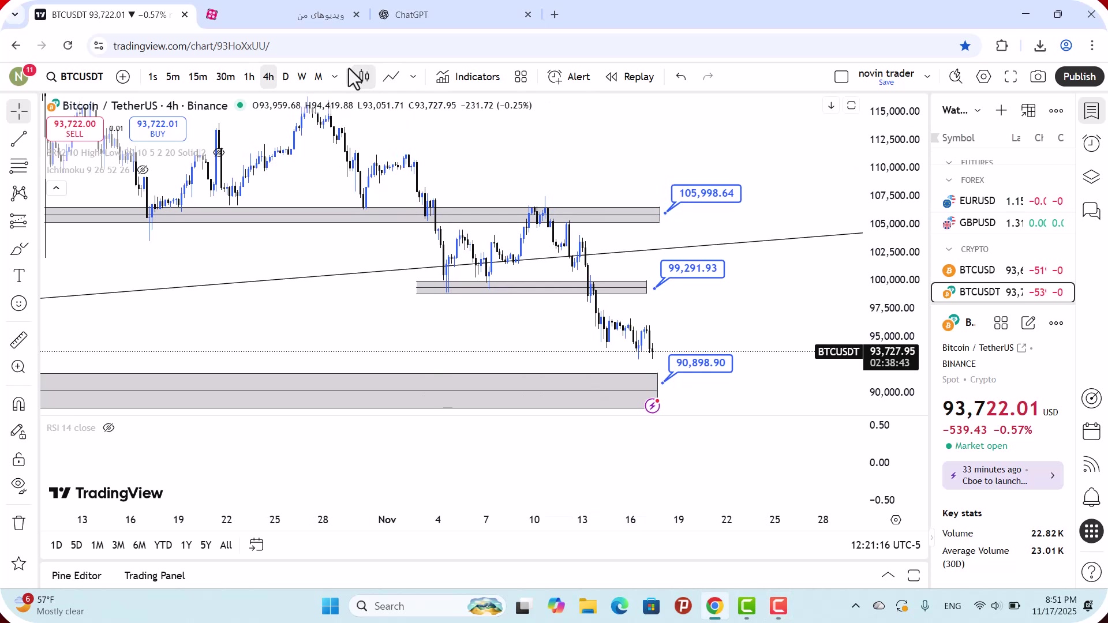Toggle visibility of the RSI indicator
This screenshot has height=623, width=1108.
[x=108, y=428]
